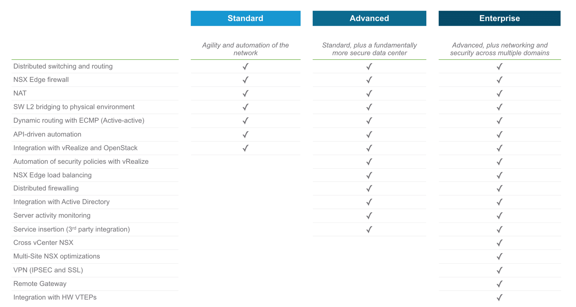
Task: Click Advanced checkmark for Distributed firewalling
Action: 369,188
